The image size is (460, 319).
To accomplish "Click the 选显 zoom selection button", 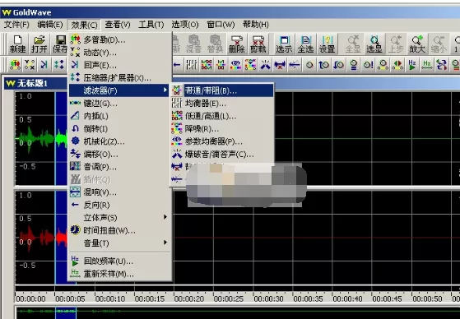I will 374,44.
